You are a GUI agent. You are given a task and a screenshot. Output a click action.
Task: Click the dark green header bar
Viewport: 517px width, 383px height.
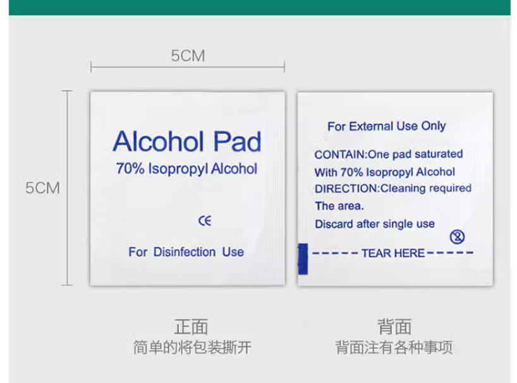(258, 7)
